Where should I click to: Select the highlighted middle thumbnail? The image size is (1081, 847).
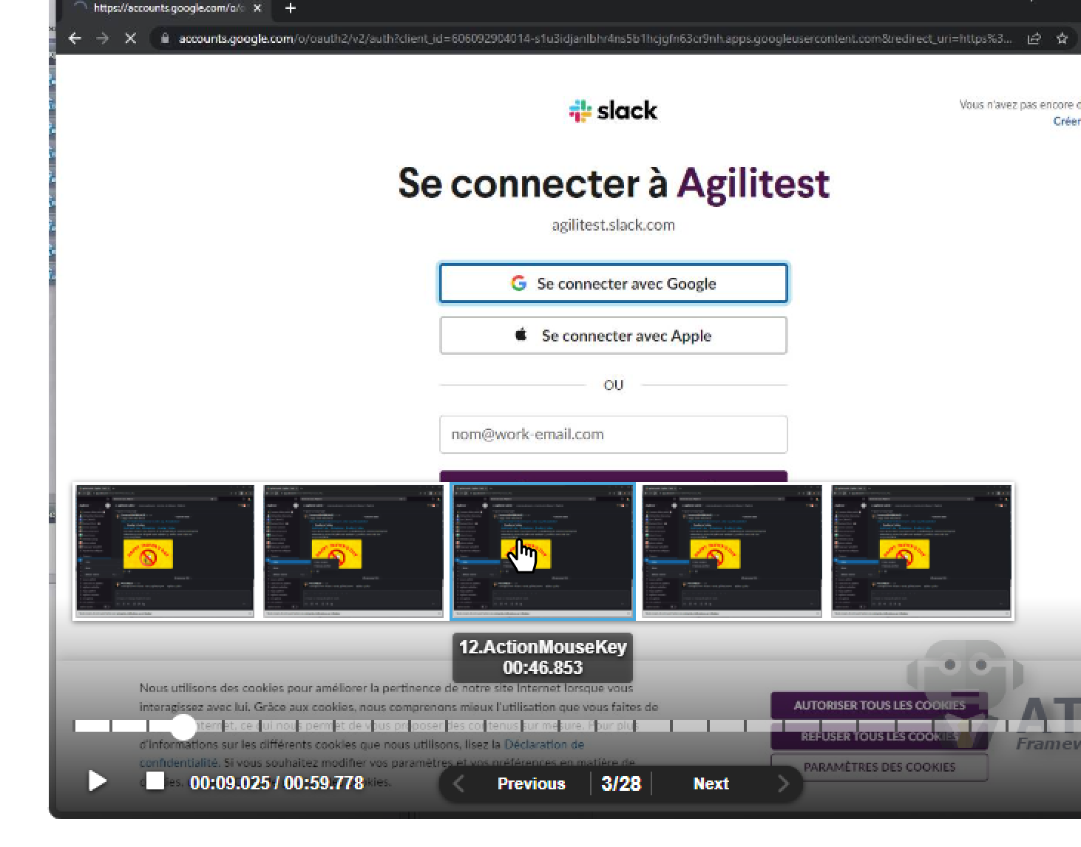543,551
